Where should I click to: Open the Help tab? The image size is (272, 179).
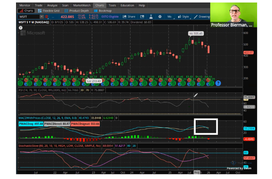142,5
